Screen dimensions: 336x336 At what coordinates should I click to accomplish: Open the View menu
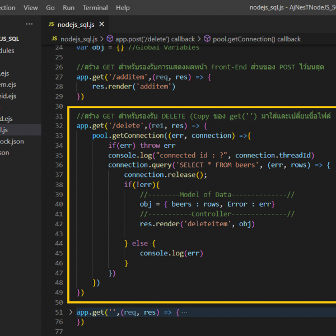coord(31,8)
